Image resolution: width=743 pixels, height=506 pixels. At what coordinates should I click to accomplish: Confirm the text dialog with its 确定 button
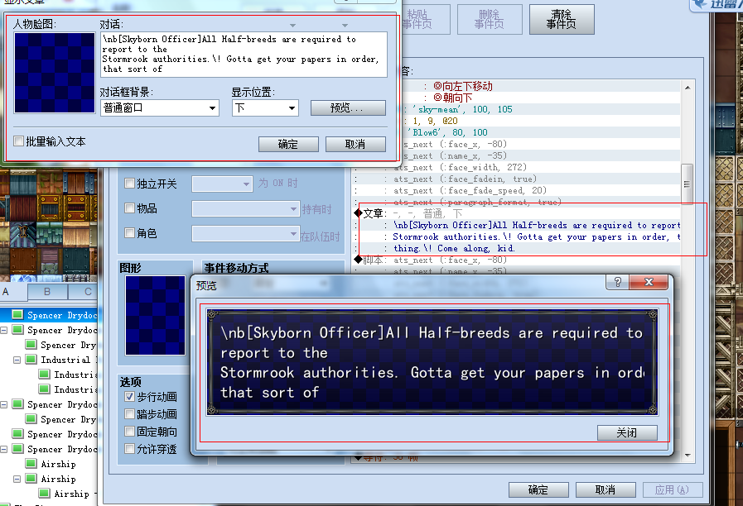point(288,144)
